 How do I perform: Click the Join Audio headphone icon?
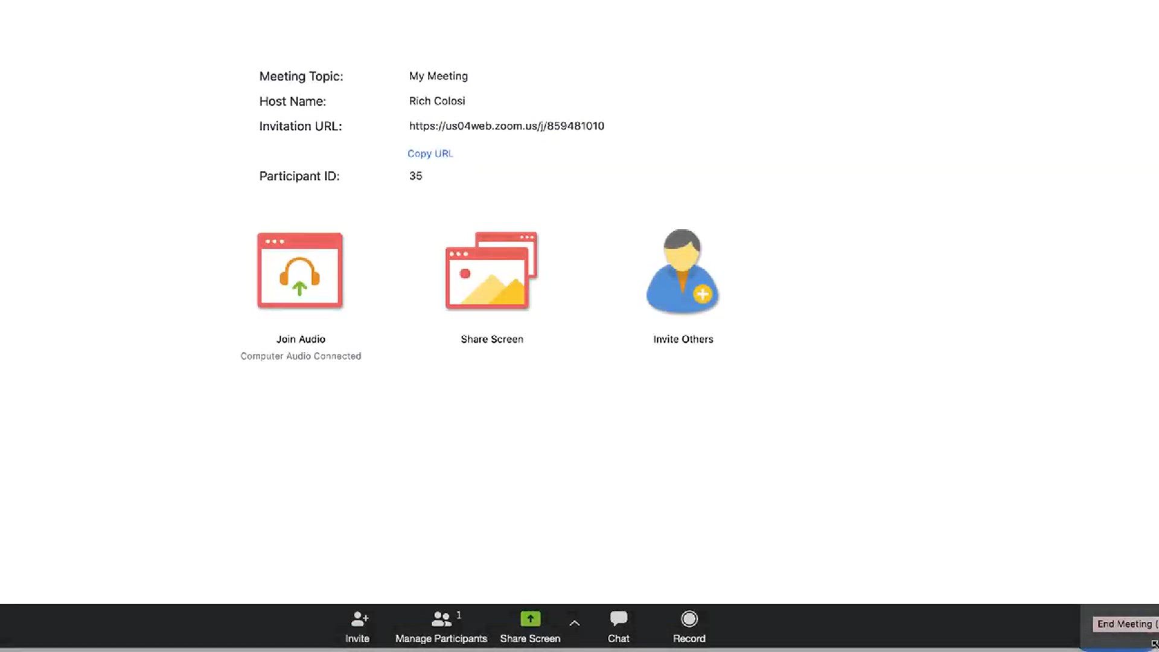[x=300, y=270]
